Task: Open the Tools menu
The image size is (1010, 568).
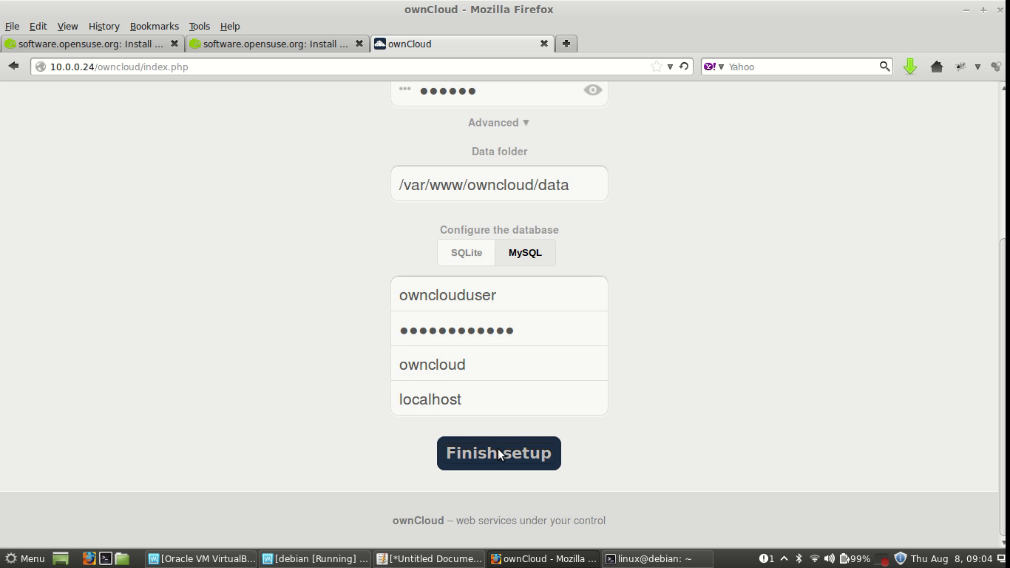Action: (x=199, y=26)
